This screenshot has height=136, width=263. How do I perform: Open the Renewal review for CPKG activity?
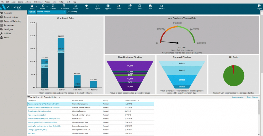pos(43,104)
